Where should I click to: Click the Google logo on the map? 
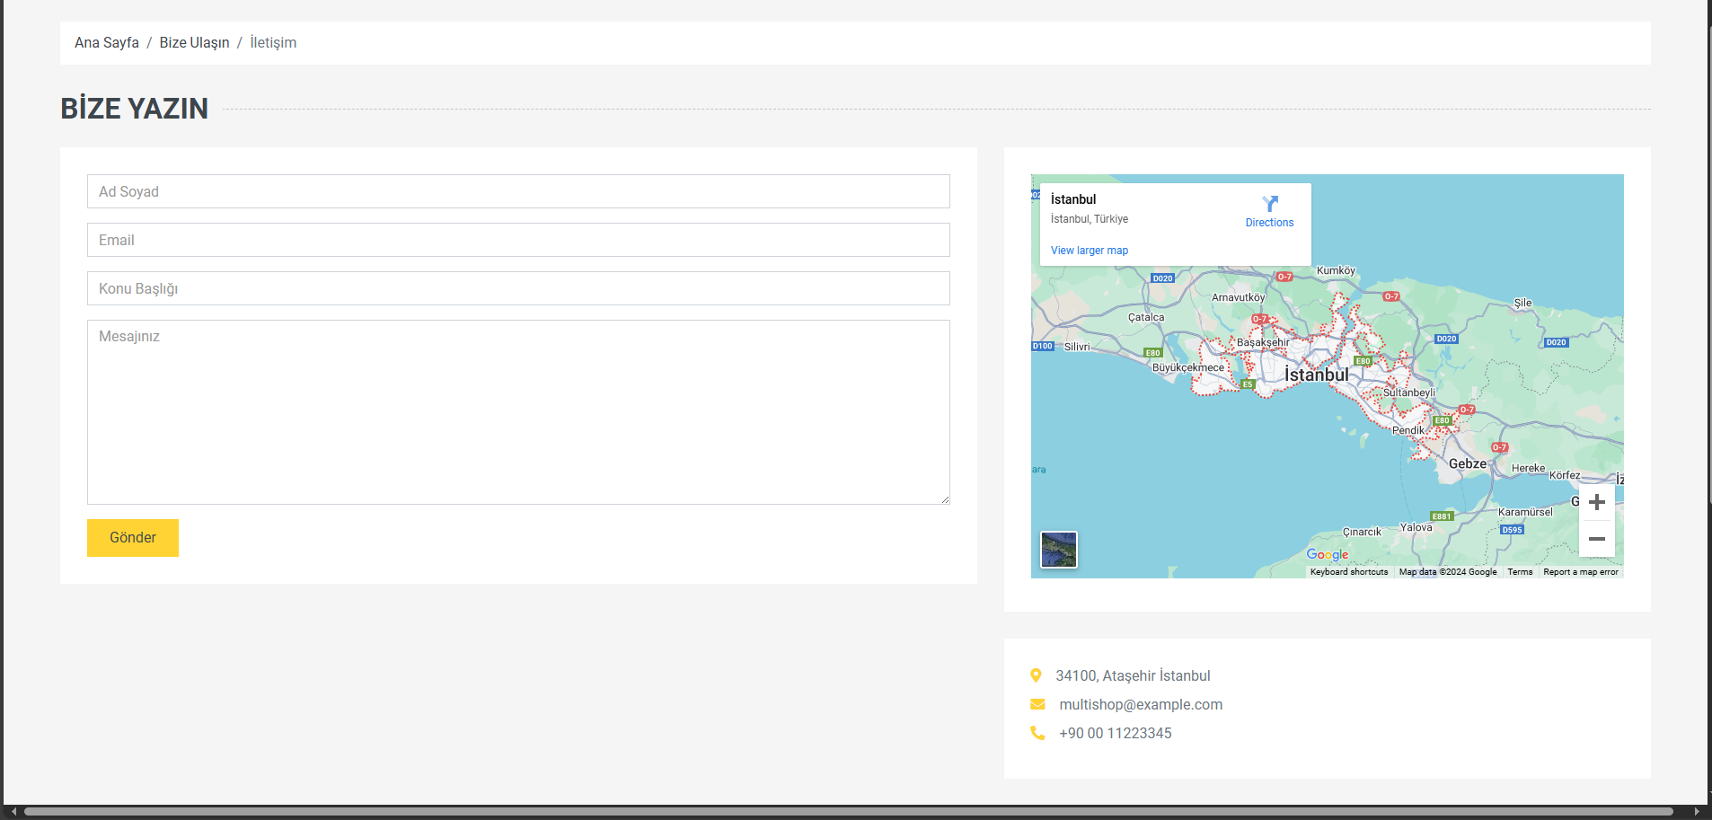click(x=1327, y=555)
